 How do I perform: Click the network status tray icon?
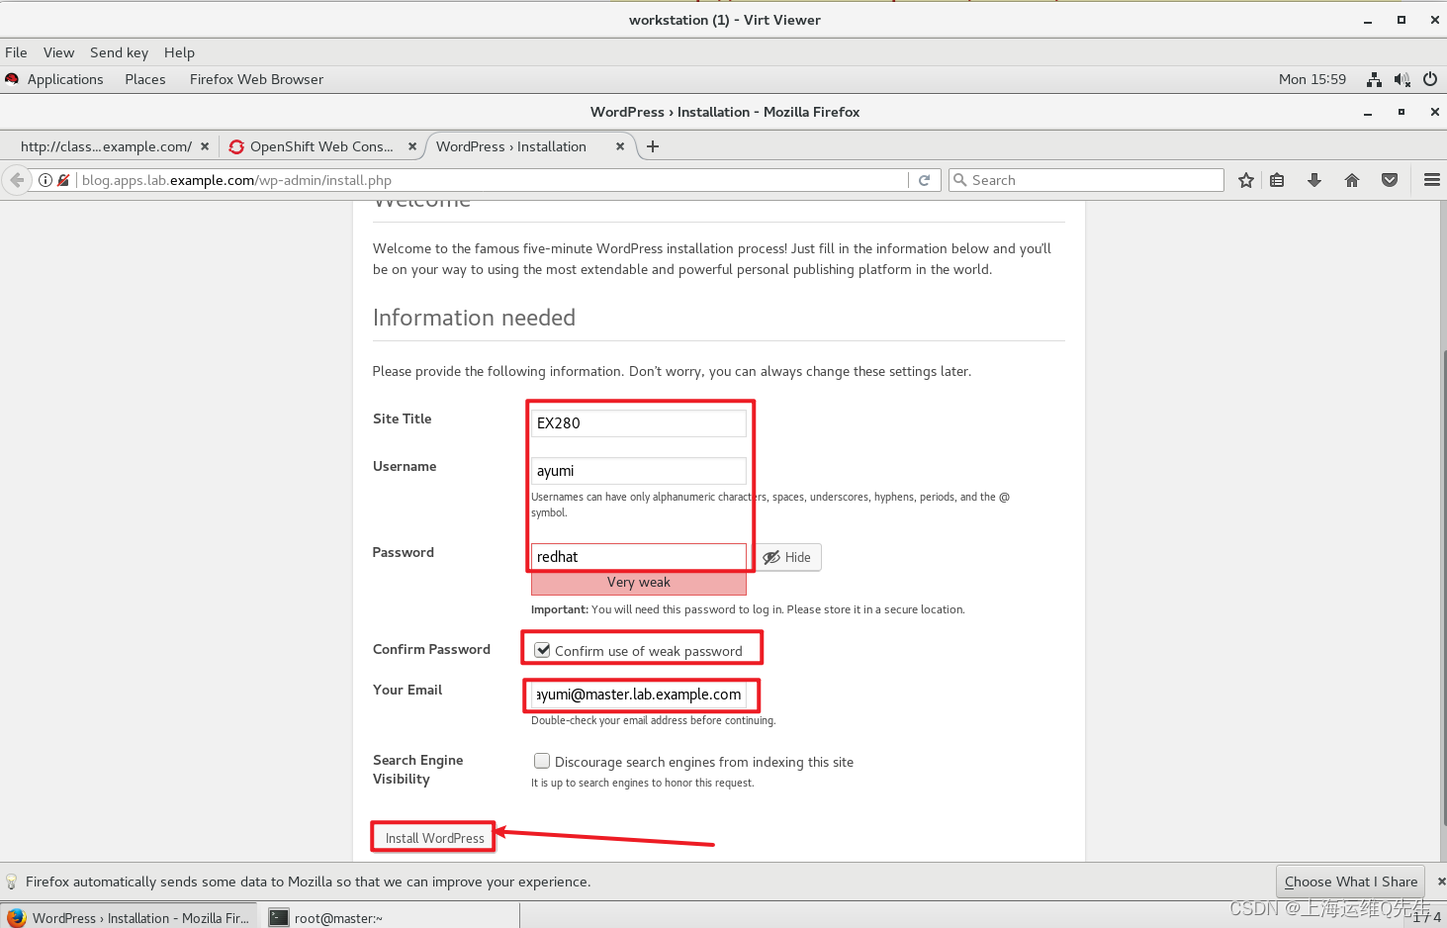(1374, 79)
